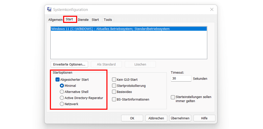
Task: Open the highlighted Start tab
Action: click(70, 19)
